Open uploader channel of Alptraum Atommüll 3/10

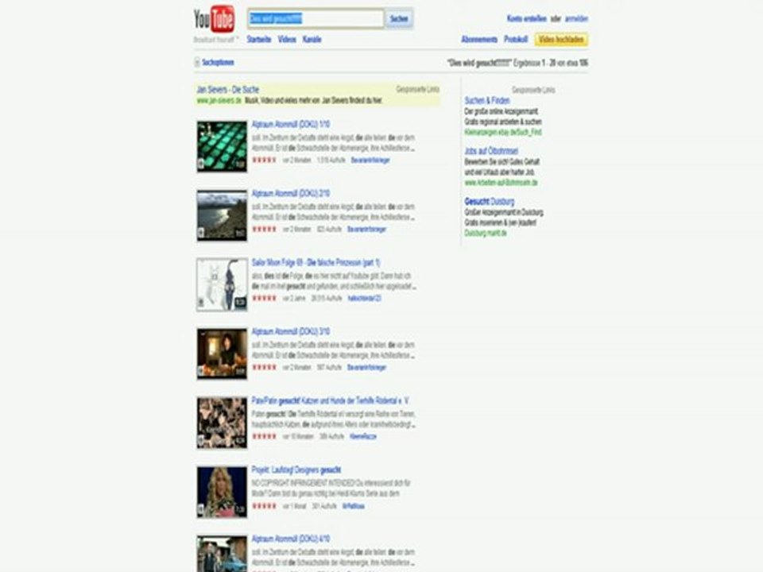coord(366,367)
